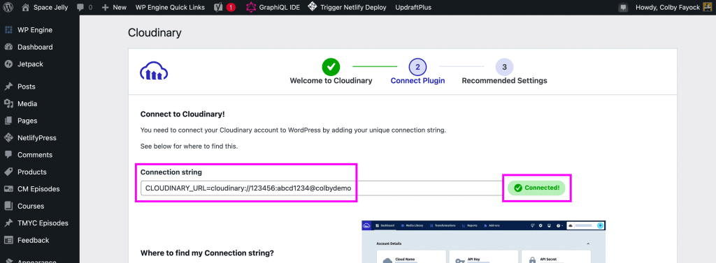716x263 pixels.
Task: Click the GraphiQL logo icon
Action: (x=251, y=7)
